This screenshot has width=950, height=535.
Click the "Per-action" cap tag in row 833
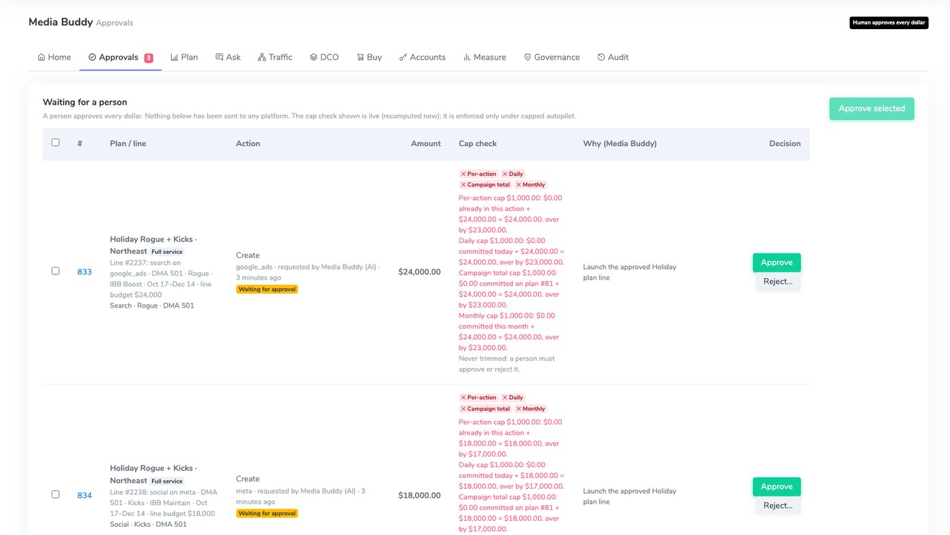[478, 174]
